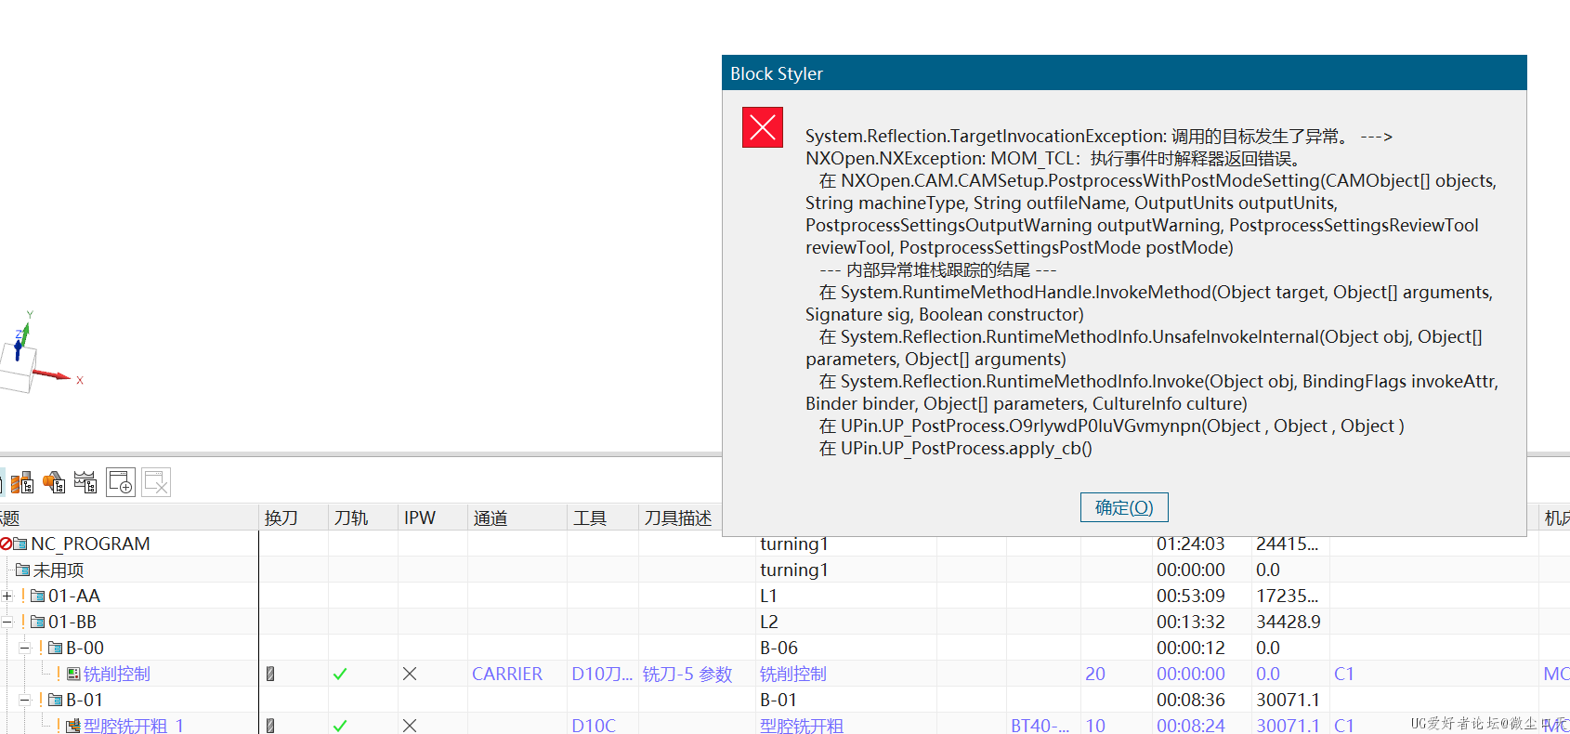Viewport: 1570px width, 734px height.
Task: Switch to Machining Method View icon
Action: tap(85, 482)
